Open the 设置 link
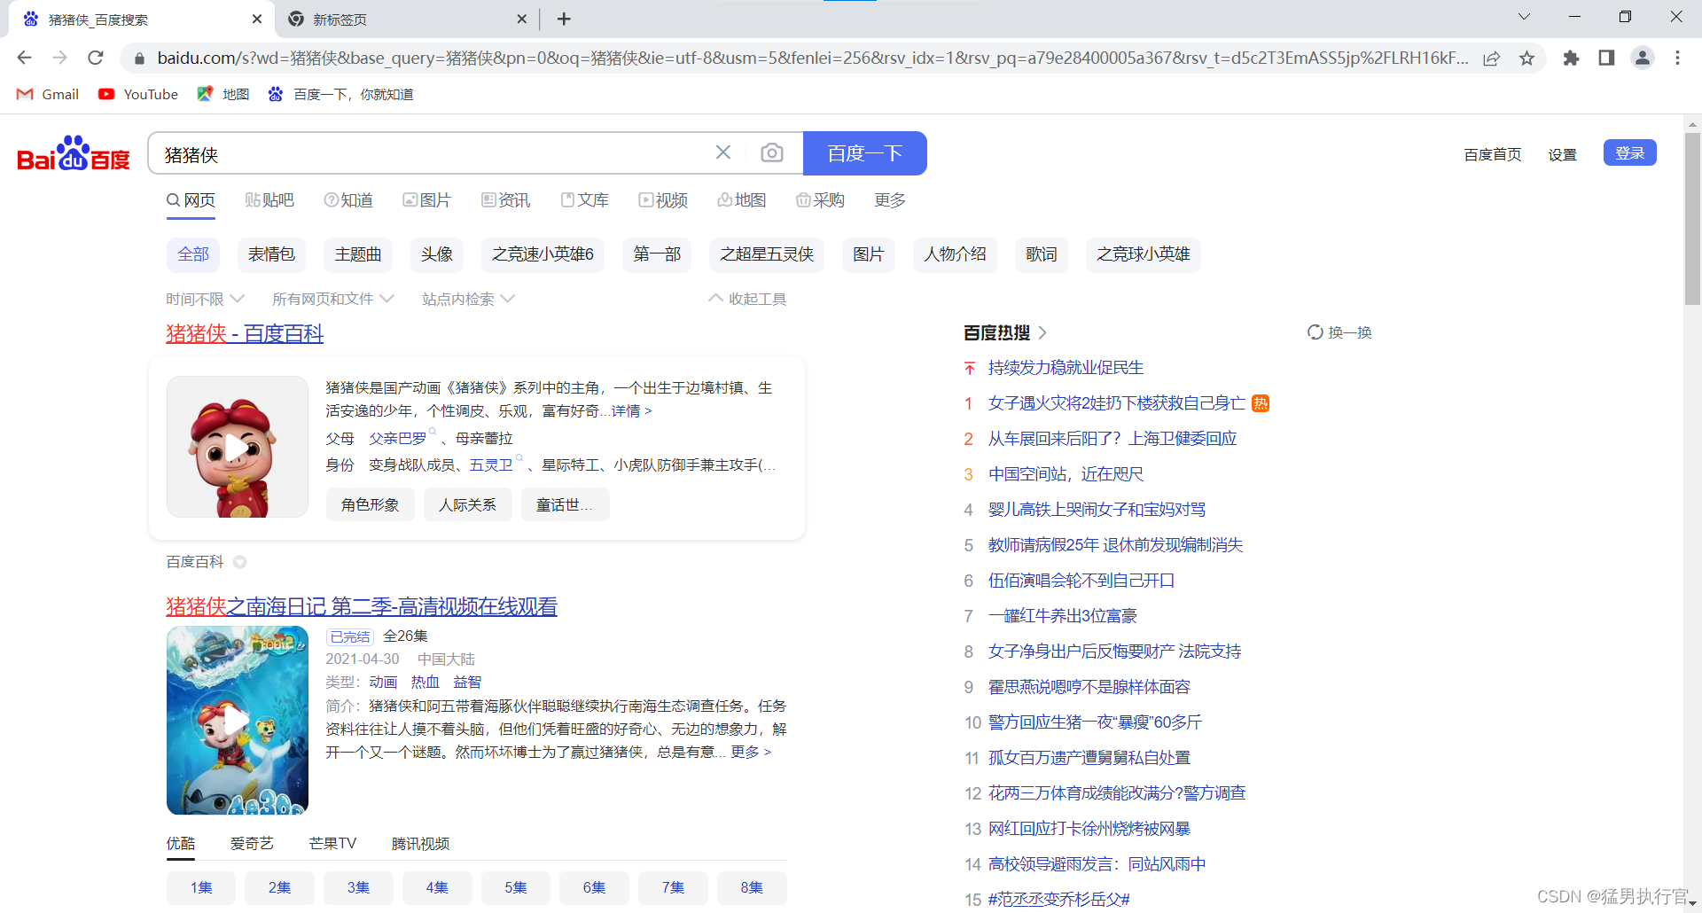 coord(1562,154)
